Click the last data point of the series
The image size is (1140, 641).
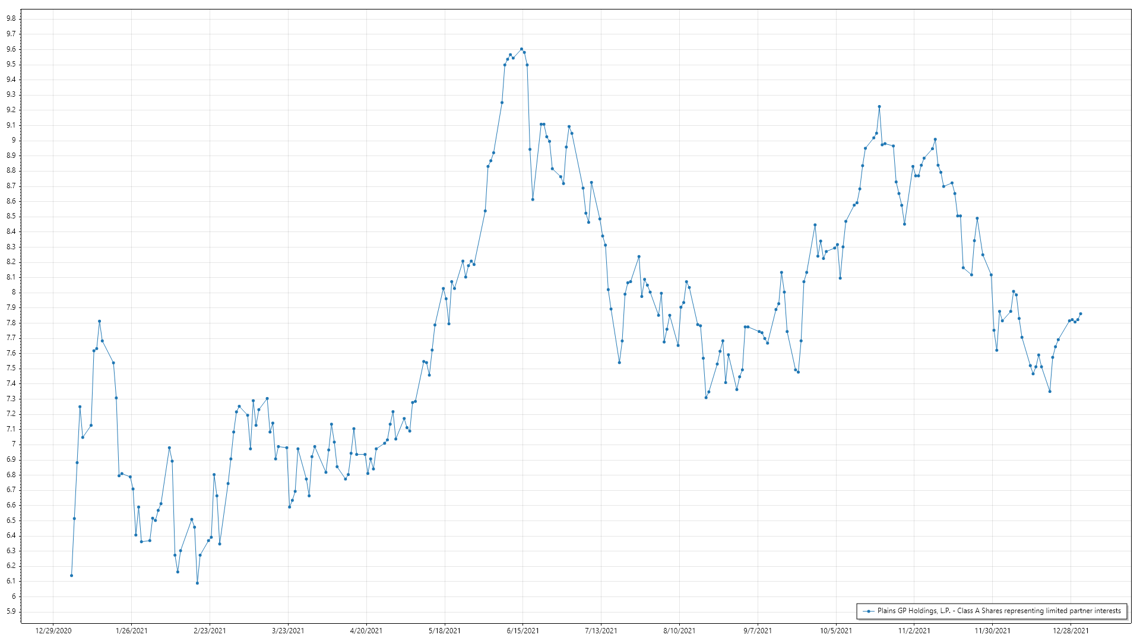pos(1081,313)
